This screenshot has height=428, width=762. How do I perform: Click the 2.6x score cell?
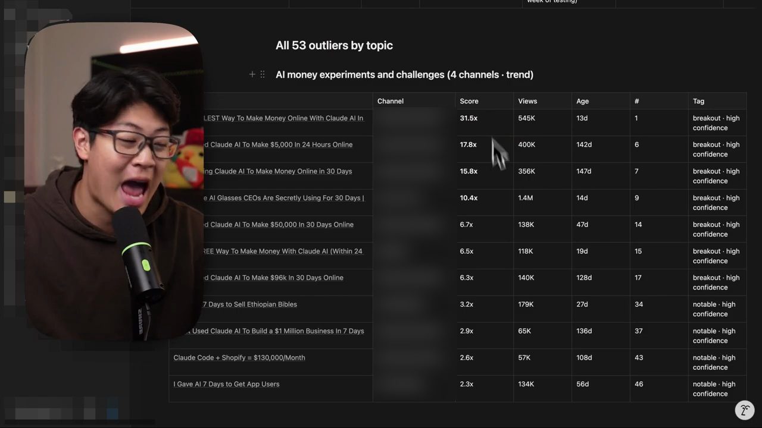pyautogui.click(x=484, y=363)
